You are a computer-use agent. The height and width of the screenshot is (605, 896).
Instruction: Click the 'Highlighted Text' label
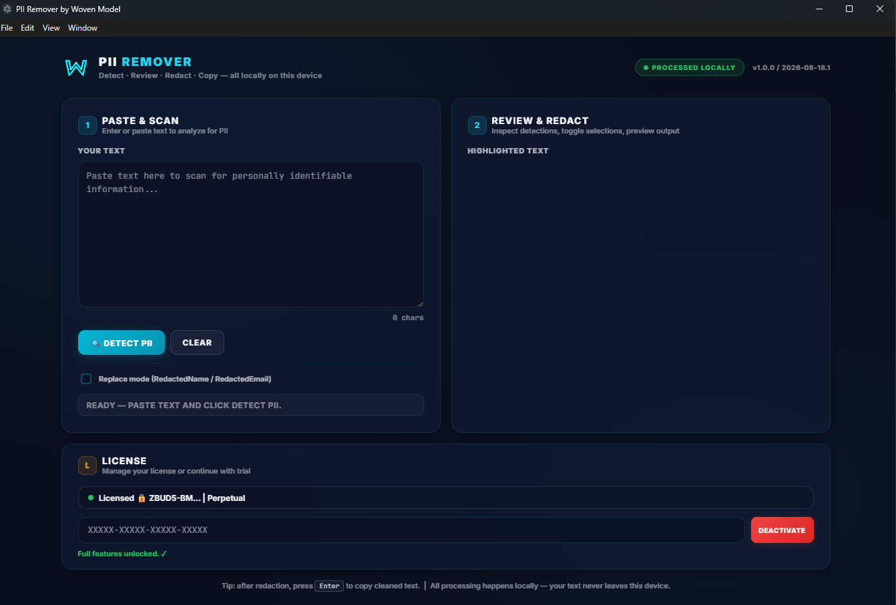tap(508, 151)
